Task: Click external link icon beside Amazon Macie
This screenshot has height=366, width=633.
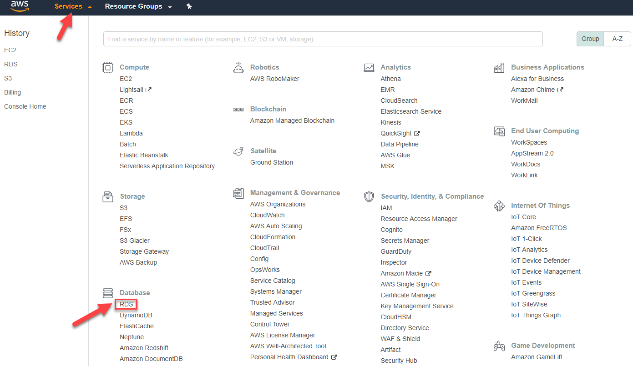Action: [x=428, y=274]
